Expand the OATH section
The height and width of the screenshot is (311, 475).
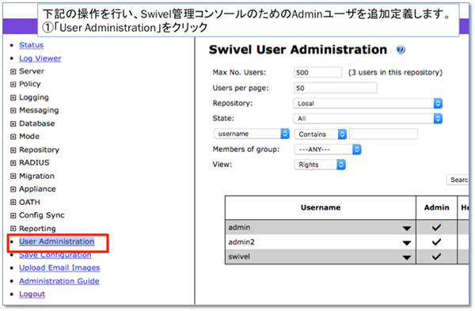tap(13, 203)
